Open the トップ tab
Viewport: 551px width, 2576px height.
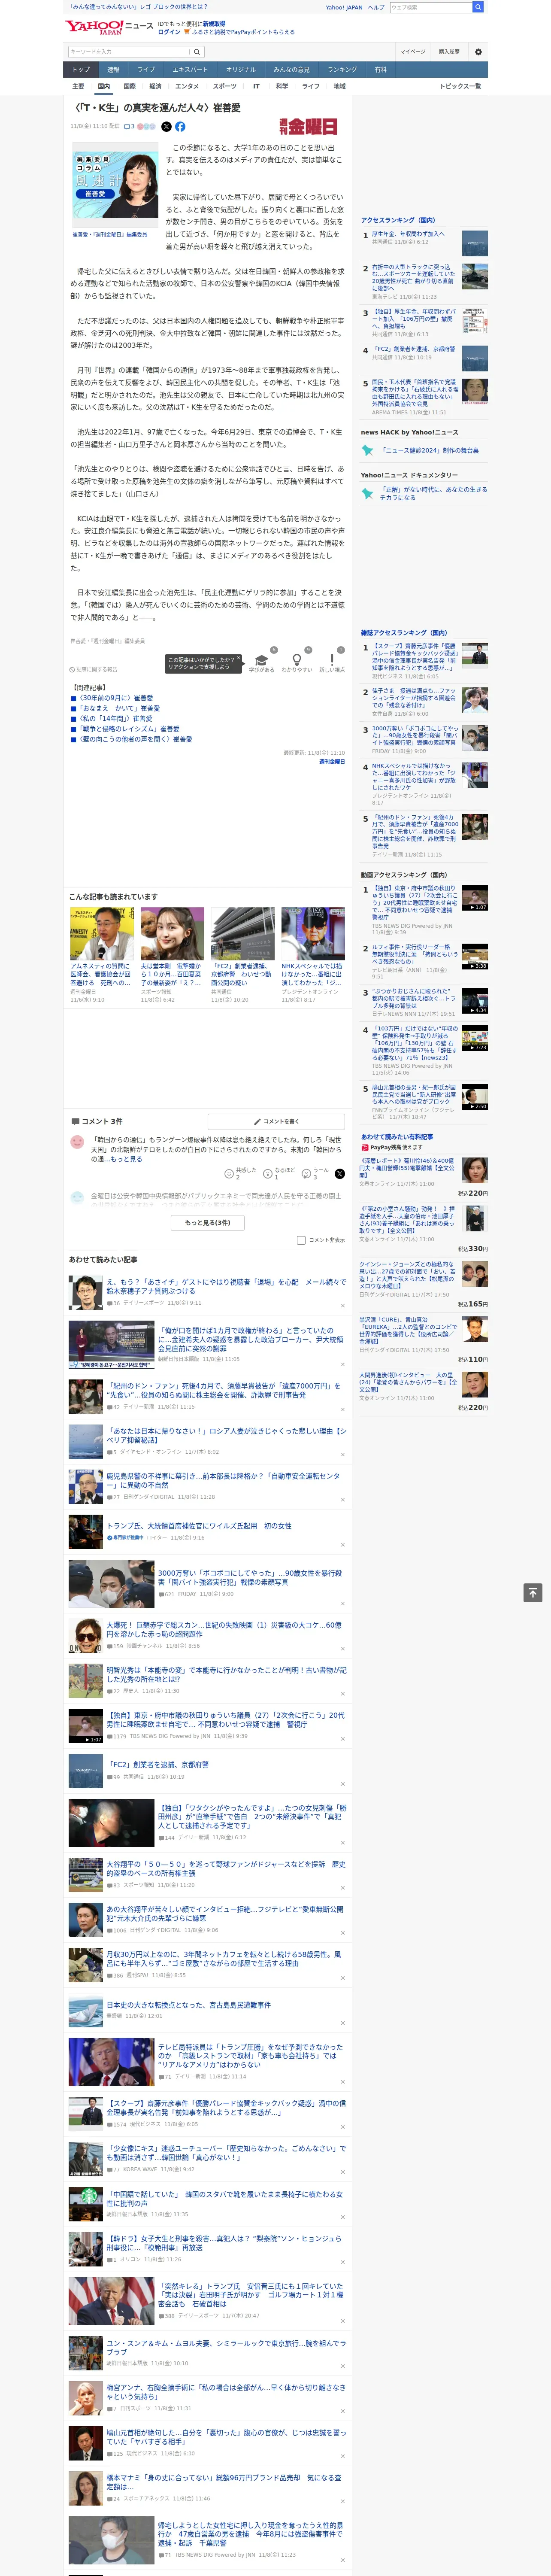[x=81, y=70]
